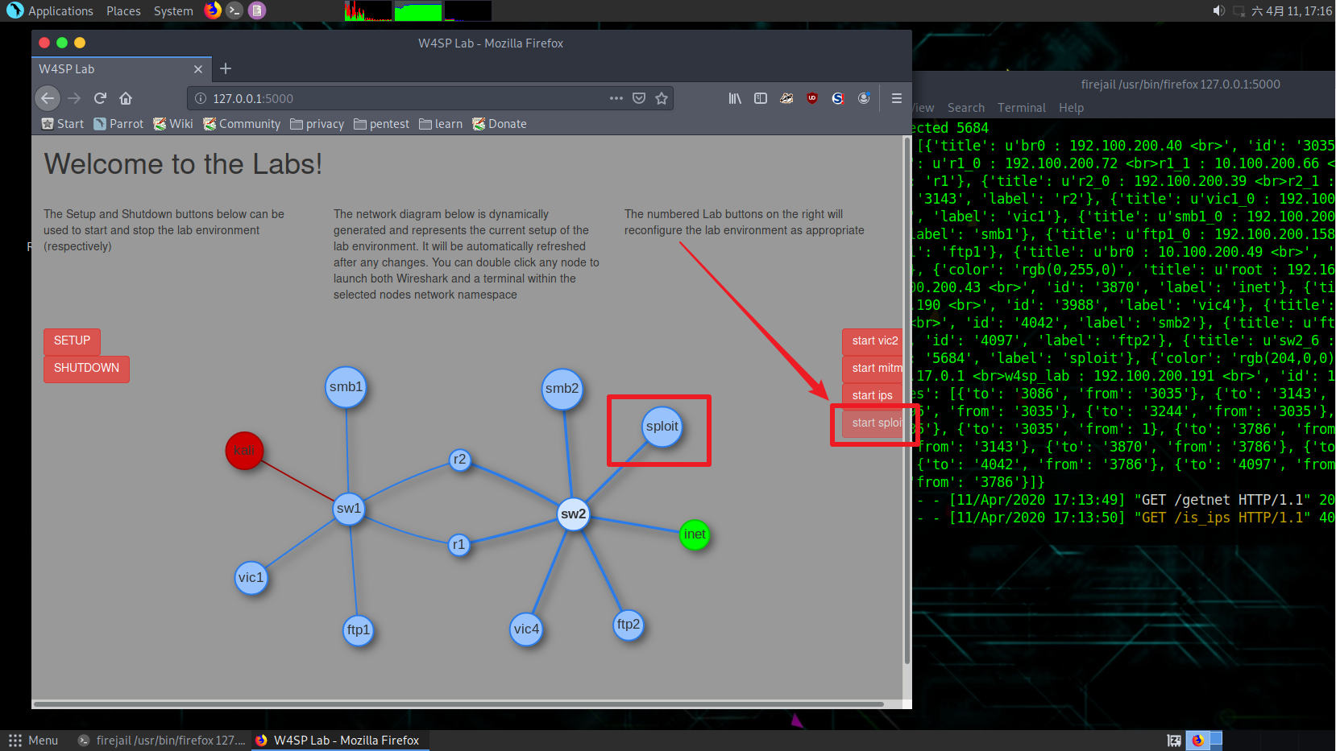Open the Library icon in the toolbar

[735, 98]
